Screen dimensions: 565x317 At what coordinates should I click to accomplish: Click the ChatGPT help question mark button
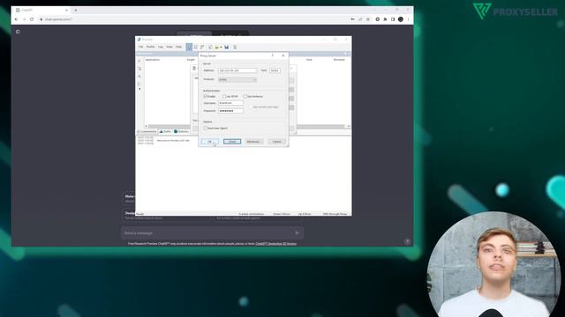(x=407, y=241)
